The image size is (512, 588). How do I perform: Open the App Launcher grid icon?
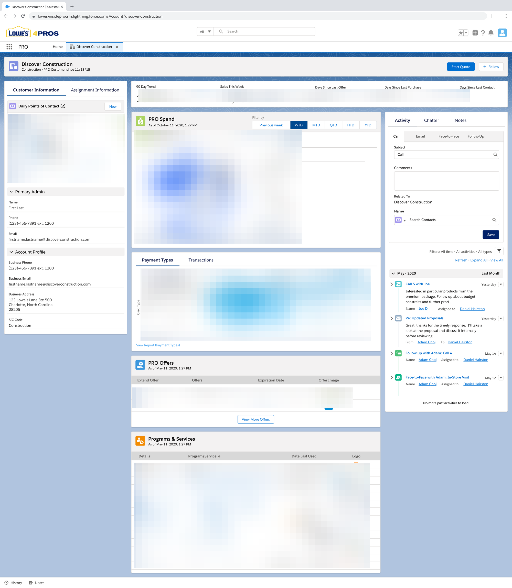click(9, 47)
